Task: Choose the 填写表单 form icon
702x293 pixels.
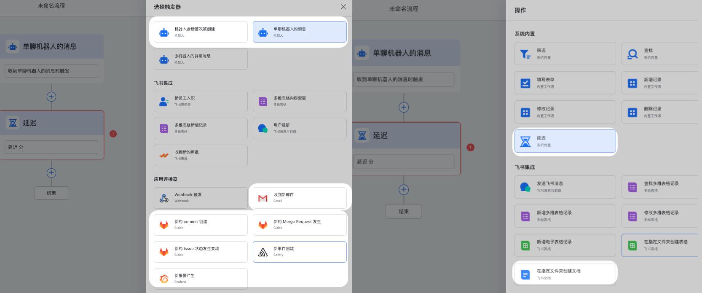Action: (525, 83)
